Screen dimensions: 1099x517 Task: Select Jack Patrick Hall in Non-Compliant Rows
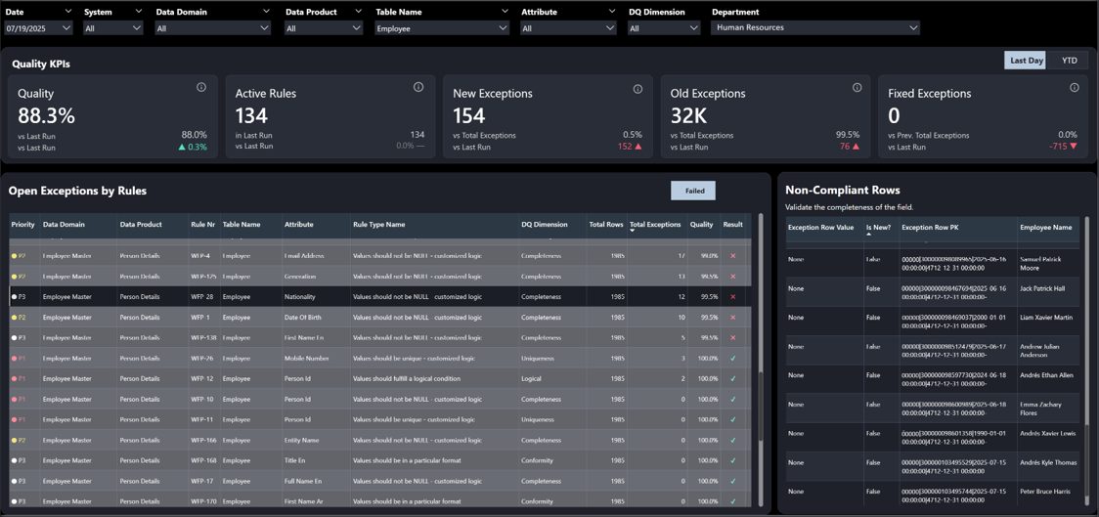click(x=1041, y=289)
